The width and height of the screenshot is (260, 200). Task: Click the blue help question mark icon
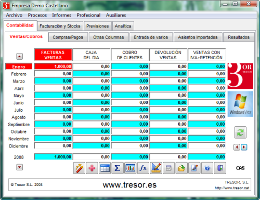207,168
